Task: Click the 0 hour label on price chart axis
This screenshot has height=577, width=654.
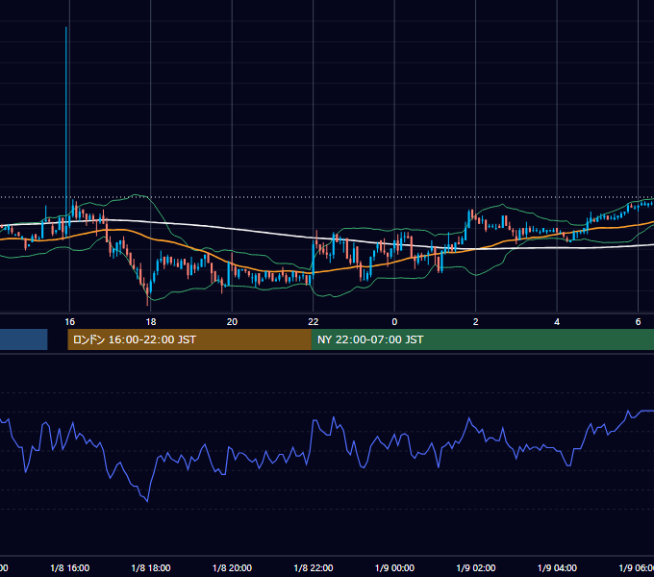Action: coord(394,322)
